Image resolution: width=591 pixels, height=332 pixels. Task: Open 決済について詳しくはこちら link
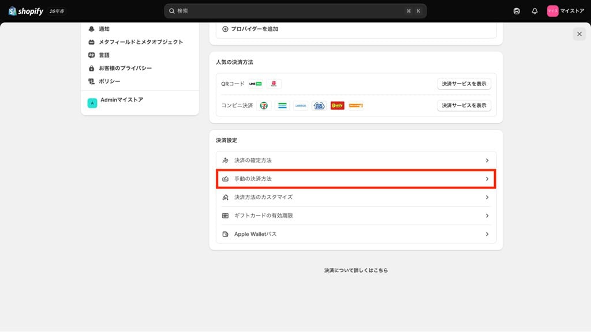click(x=356, y=270)
